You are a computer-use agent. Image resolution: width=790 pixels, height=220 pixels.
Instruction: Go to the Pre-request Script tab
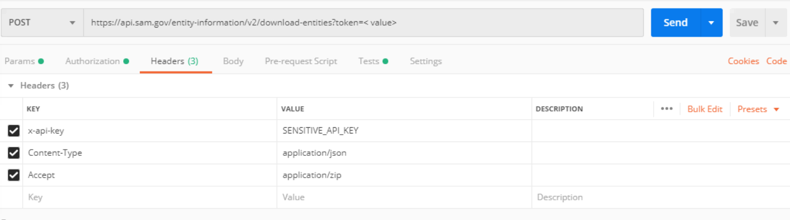click(301, 61)
